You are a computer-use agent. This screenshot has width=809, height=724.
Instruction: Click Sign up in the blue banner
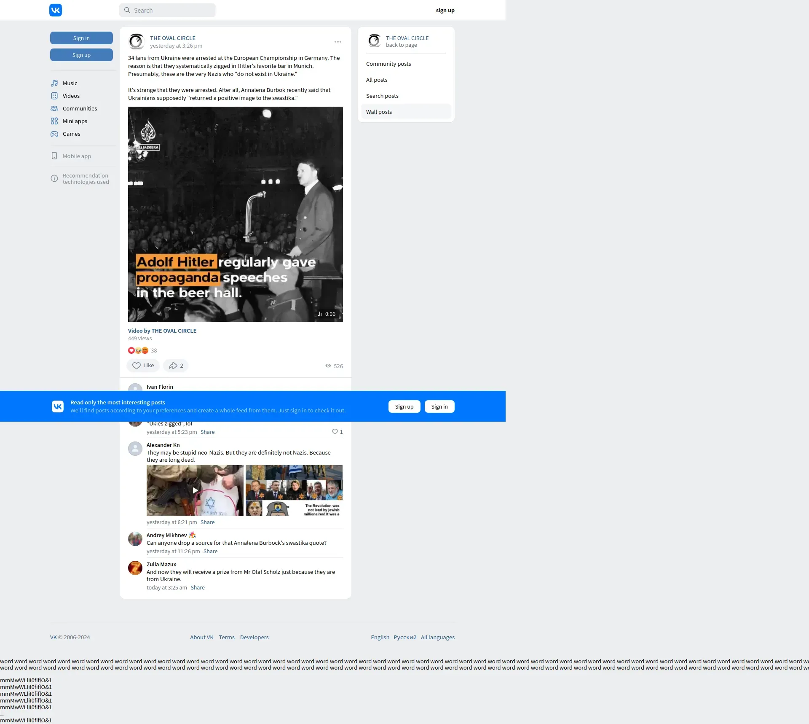[404, 406]
